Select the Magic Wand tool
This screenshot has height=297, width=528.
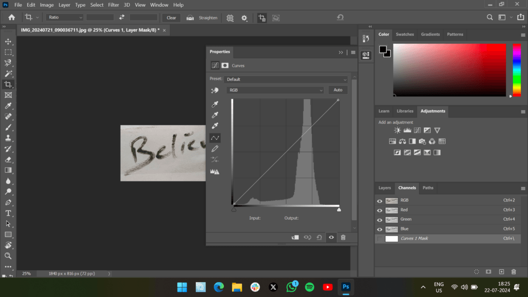click(8, 74)
